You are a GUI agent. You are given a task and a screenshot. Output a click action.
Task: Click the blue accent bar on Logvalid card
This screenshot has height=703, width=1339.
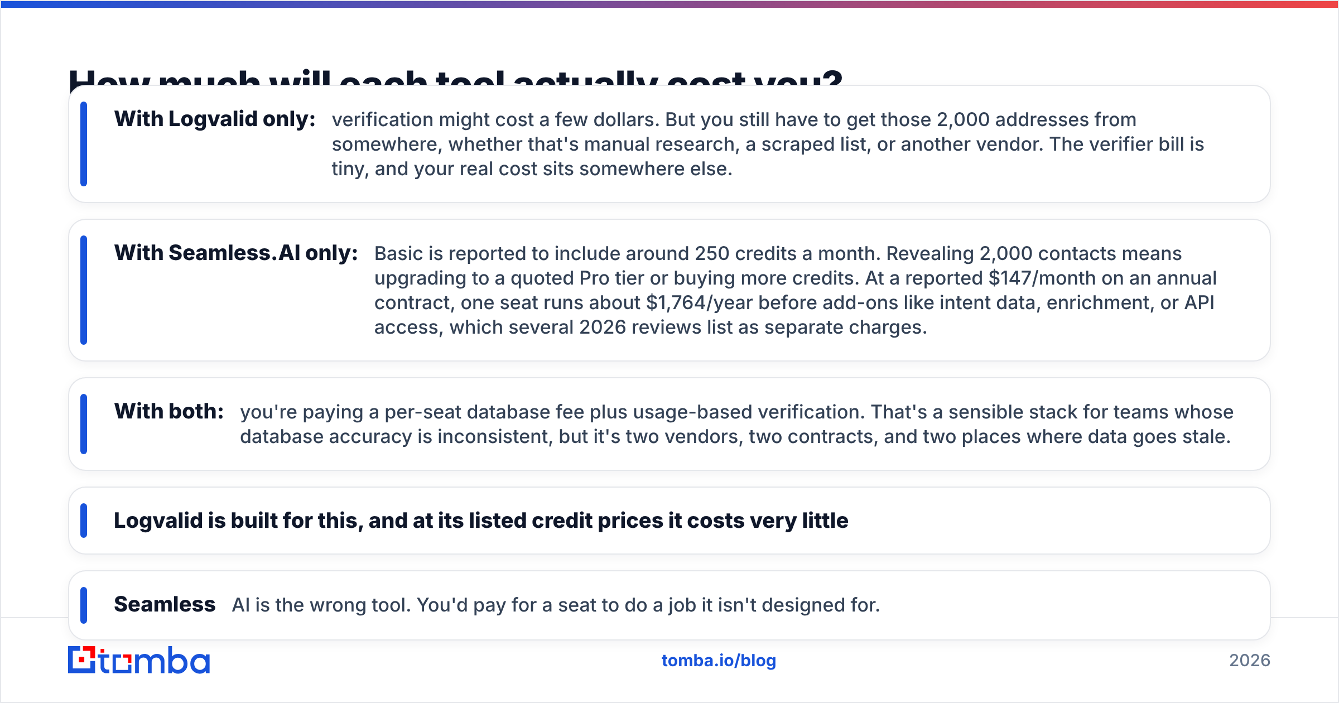point(84,144)
